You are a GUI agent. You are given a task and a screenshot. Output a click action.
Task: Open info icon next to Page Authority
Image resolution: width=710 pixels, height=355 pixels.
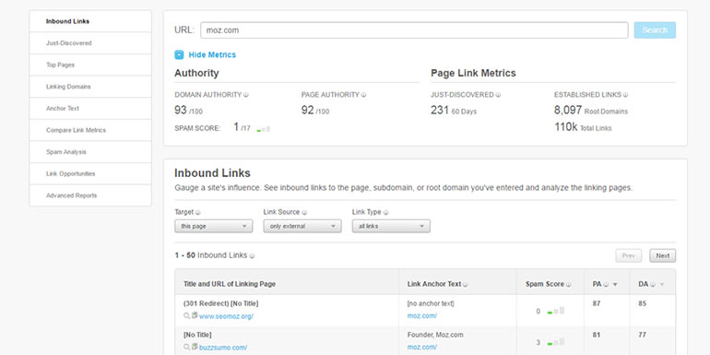[363, 95]
